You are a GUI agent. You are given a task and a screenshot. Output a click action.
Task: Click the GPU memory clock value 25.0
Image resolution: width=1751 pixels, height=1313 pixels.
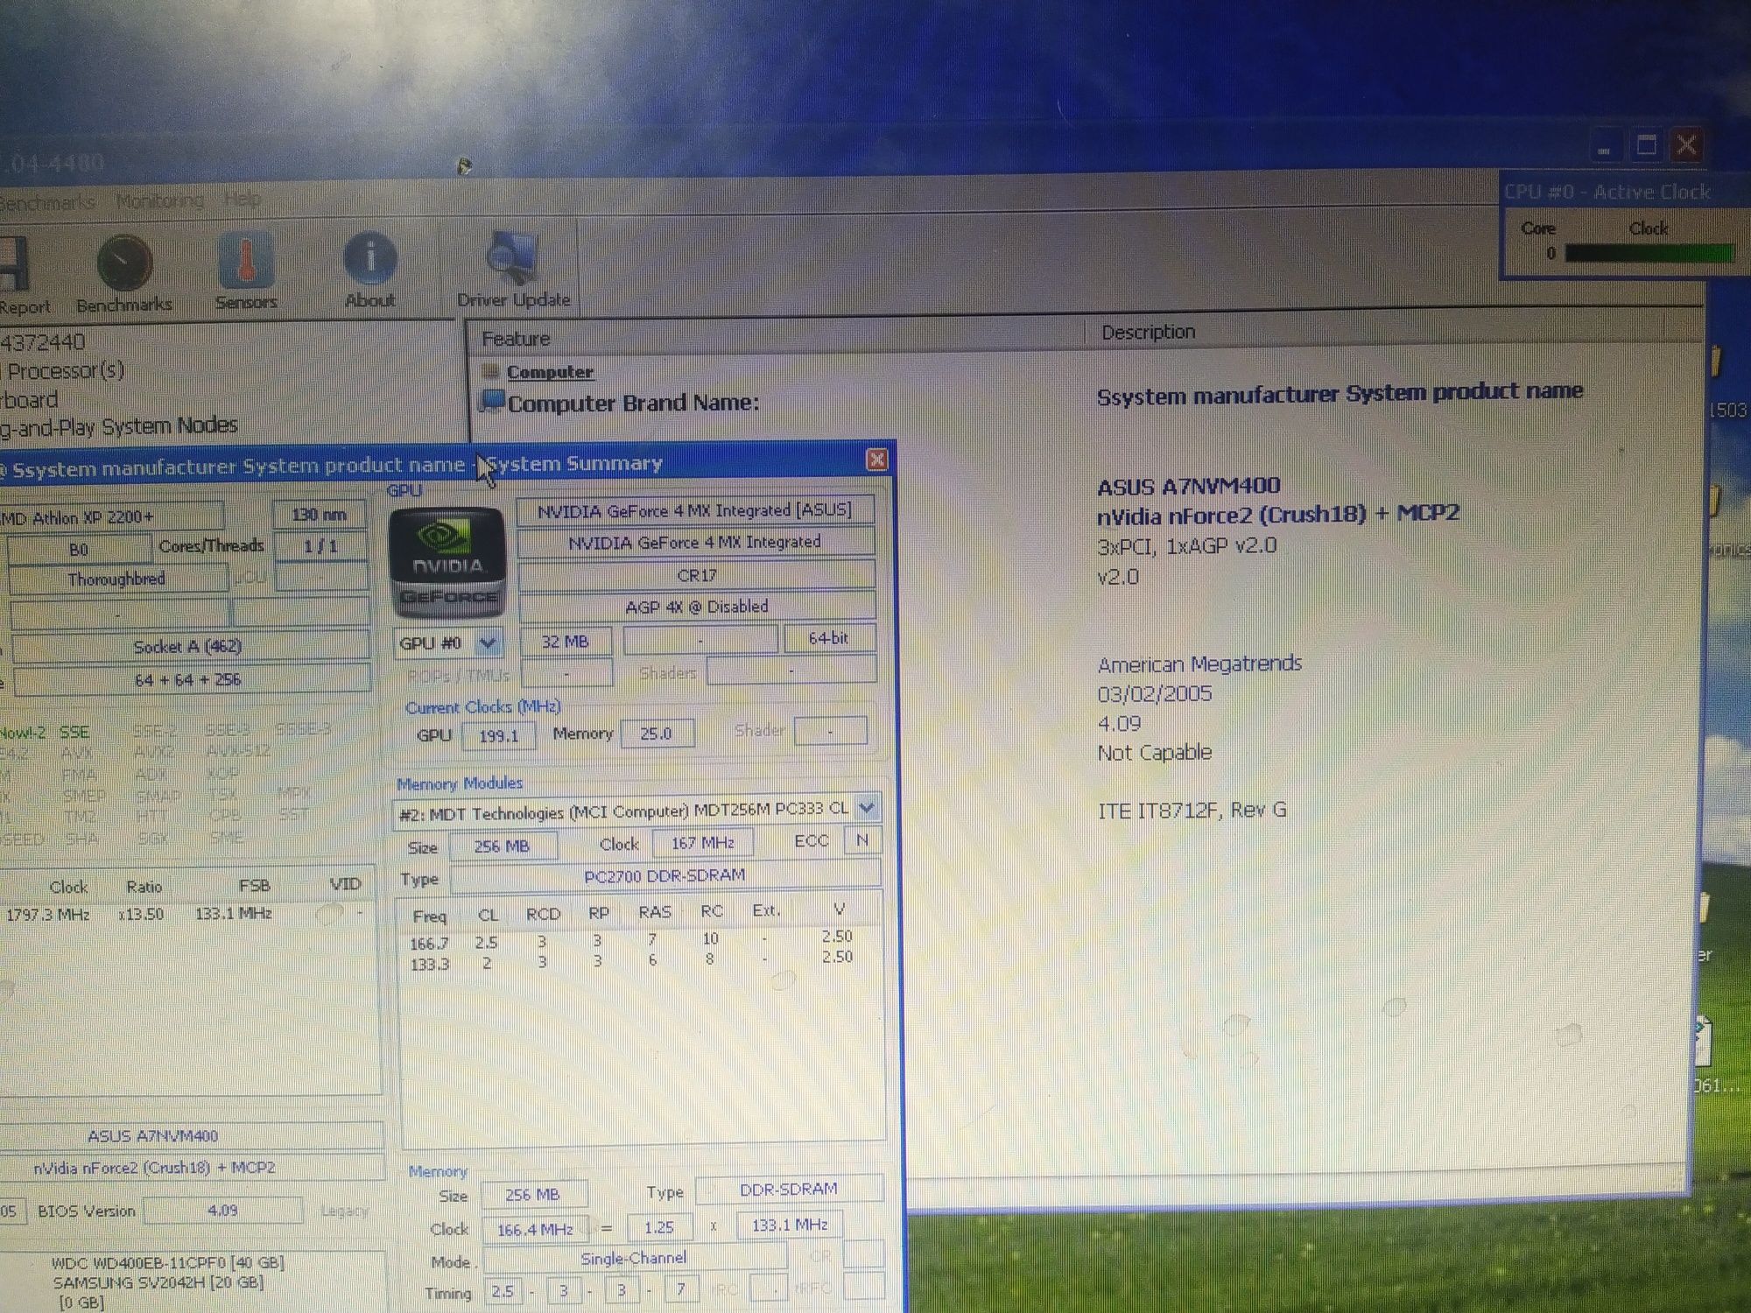click(x=657, y=733)
